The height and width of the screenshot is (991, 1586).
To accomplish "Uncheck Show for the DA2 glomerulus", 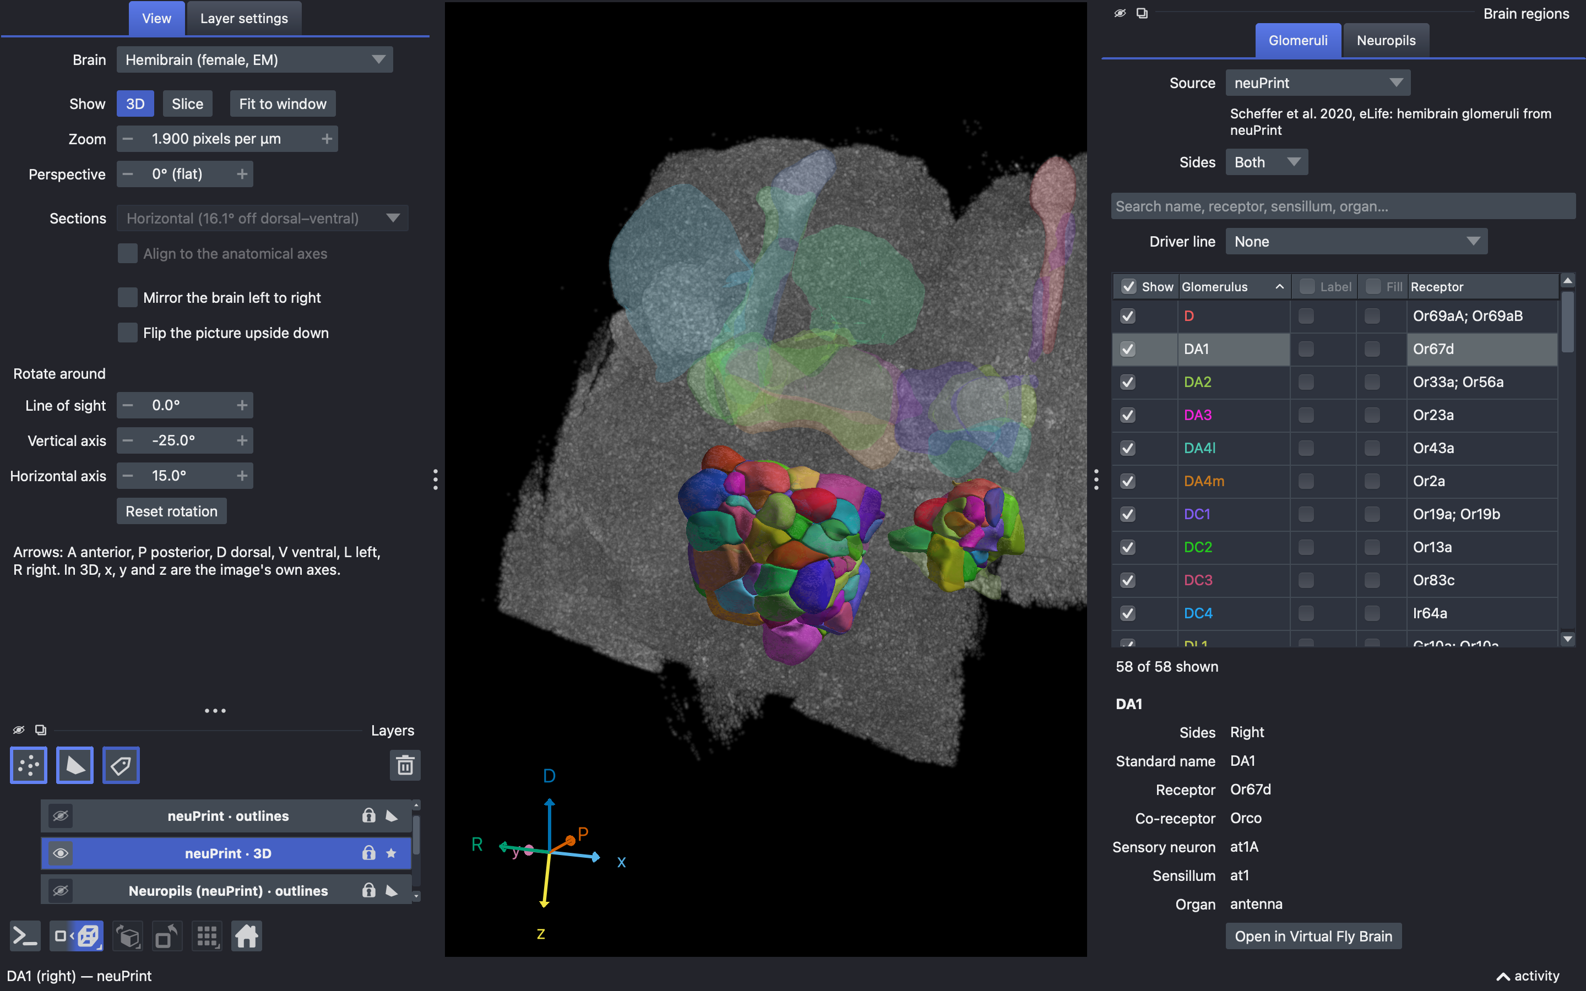I will [1127, 382].
